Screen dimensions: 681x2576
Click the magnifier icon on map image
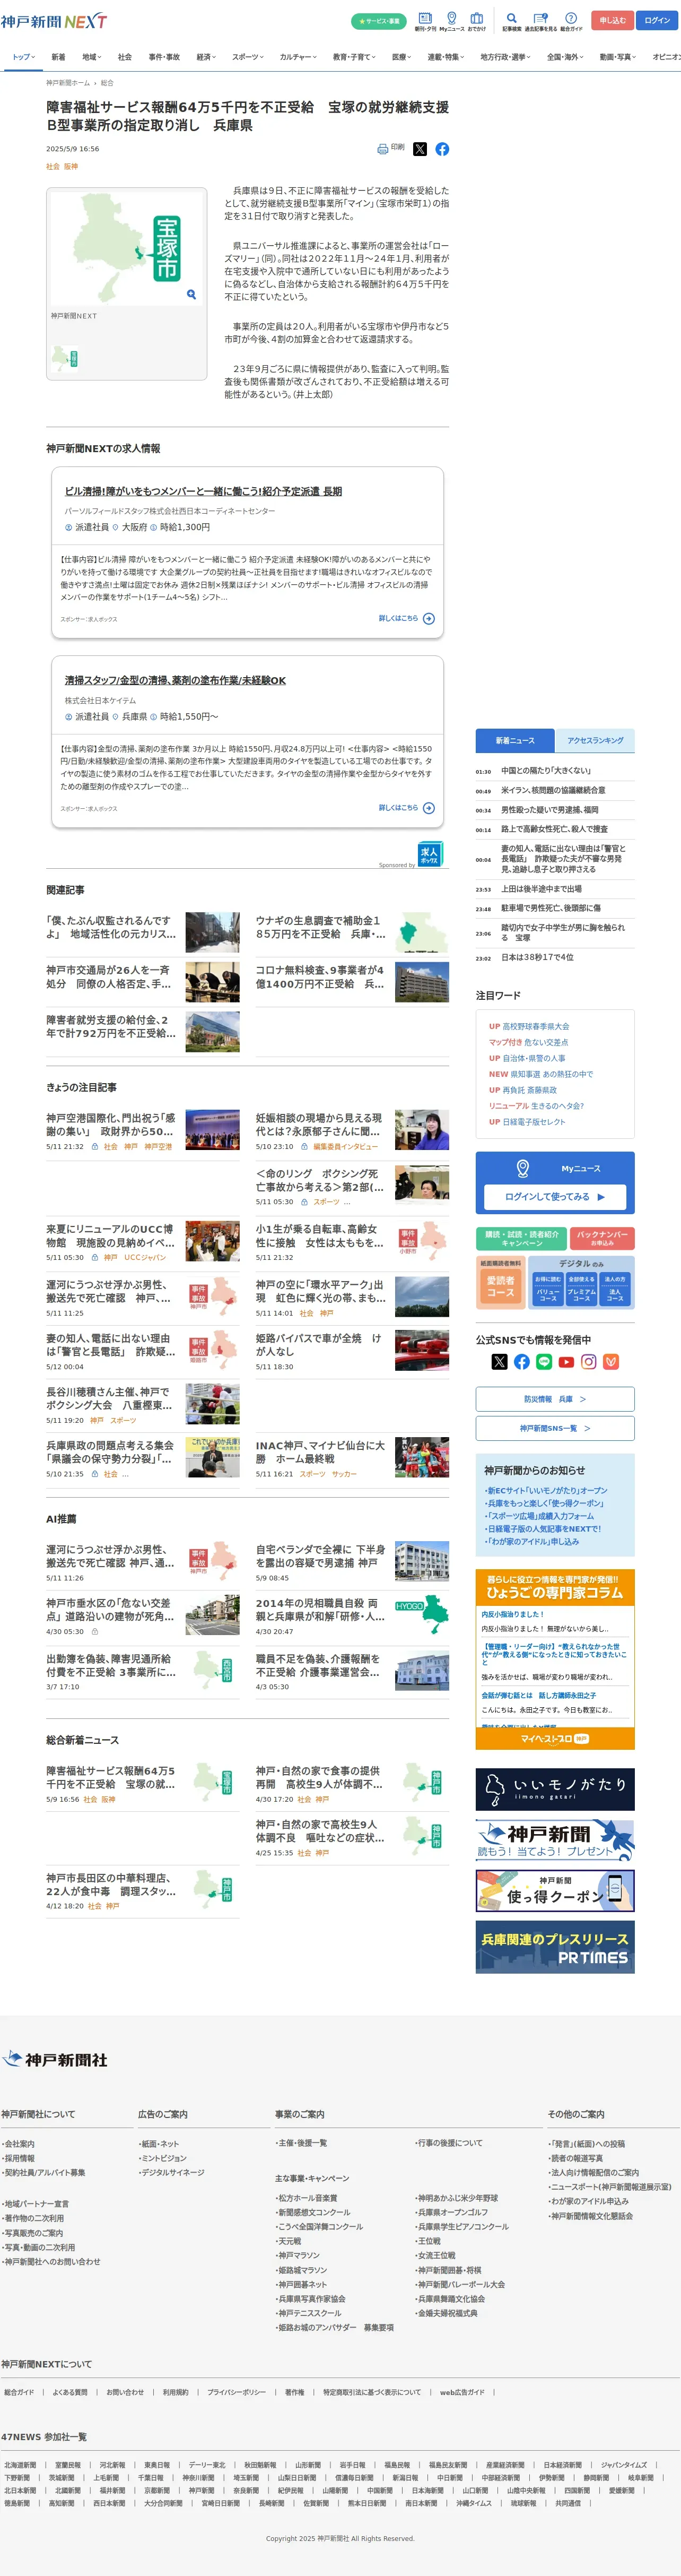[x=191, y=294]
